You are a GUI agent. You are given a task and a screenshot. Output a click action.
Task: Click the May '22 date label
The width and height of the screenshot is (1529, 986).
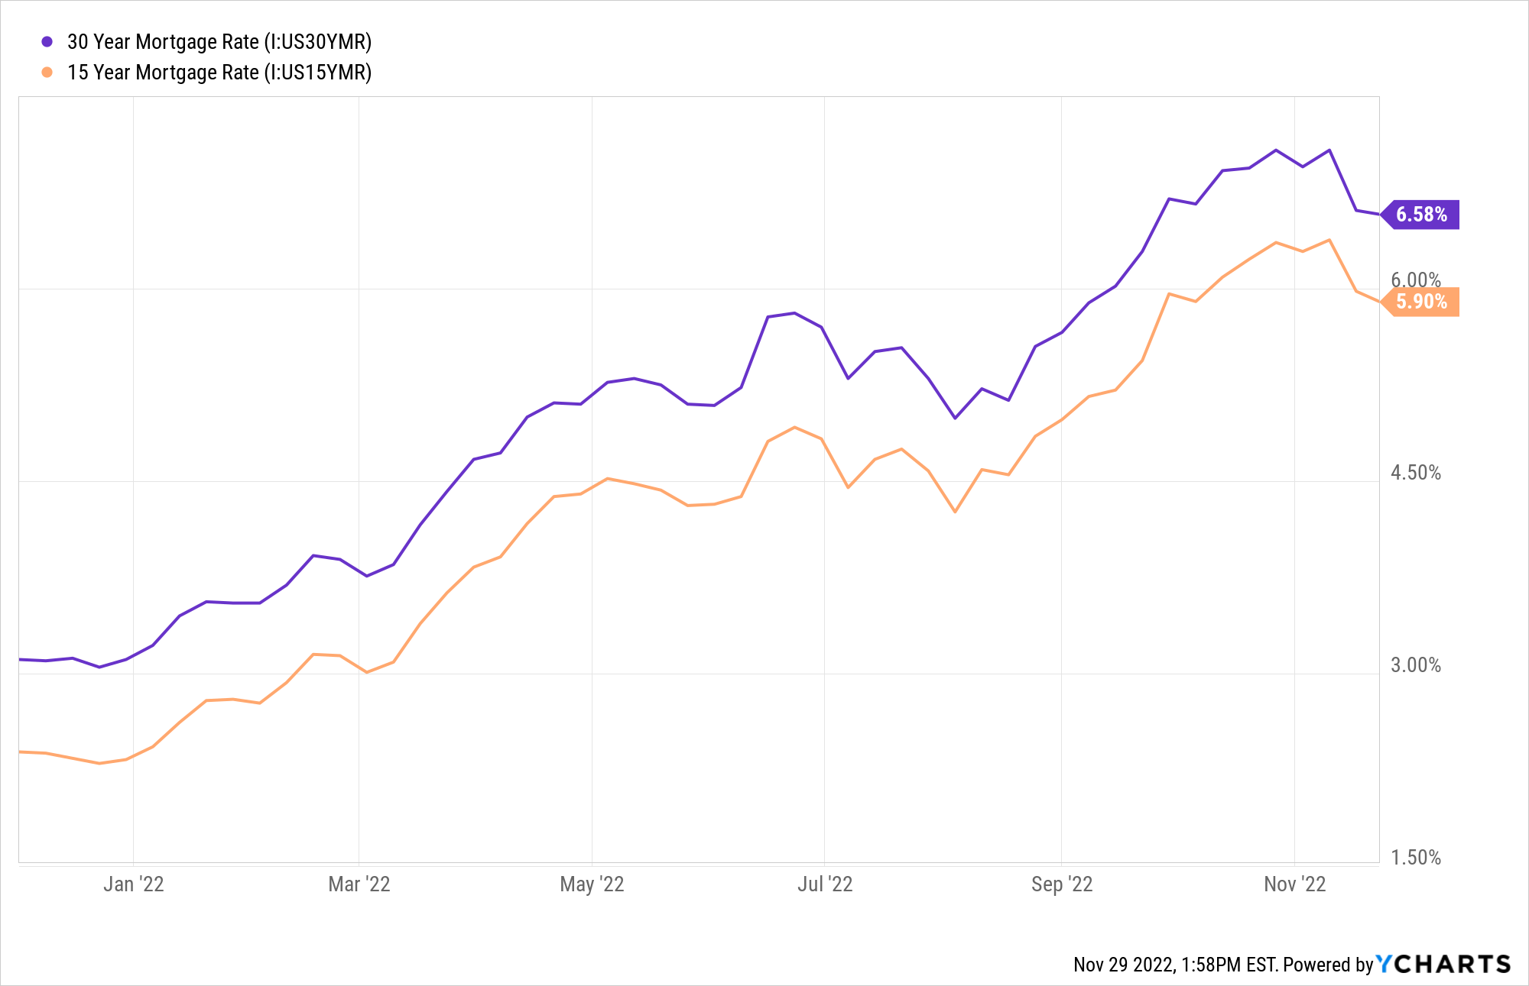(x=592, y=884)
